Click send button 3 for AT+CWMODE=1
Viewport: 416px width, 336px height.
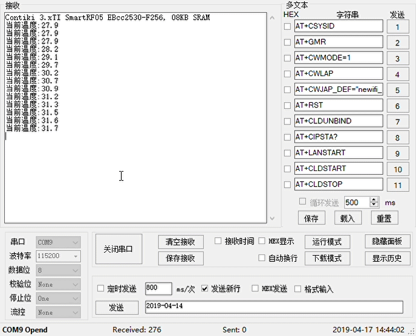[x=397, y=59]
